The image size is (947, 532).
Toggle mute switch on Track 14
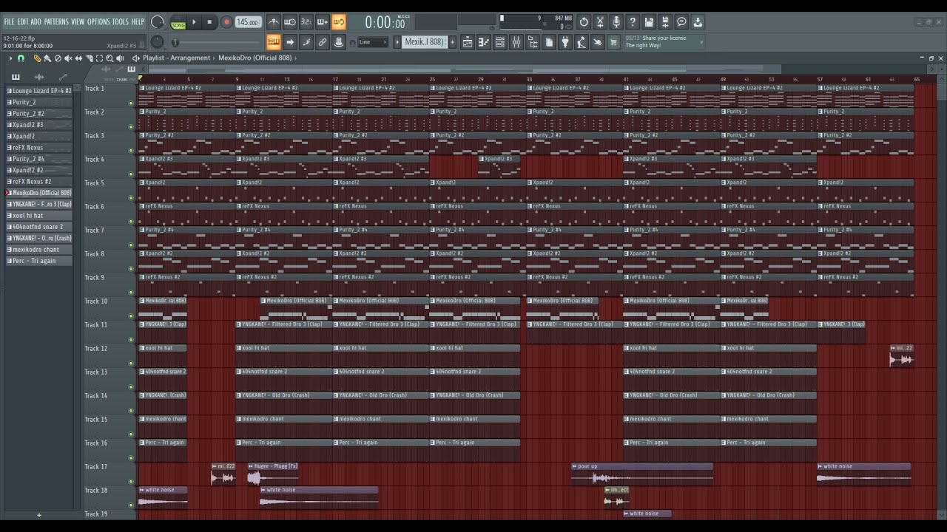pos(132,410)
